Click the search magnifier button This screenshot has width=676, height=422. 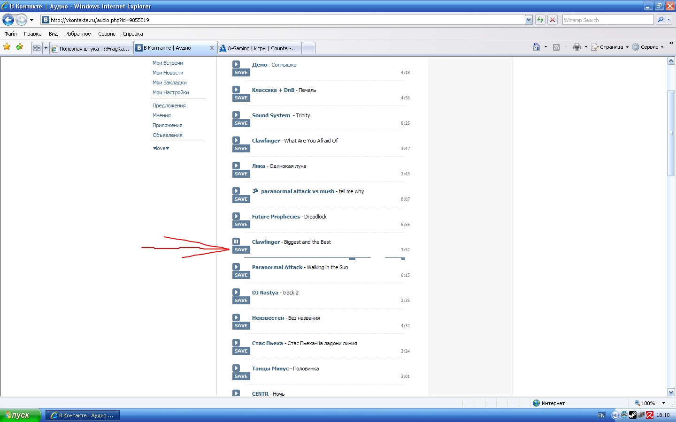tap(661, 20)
